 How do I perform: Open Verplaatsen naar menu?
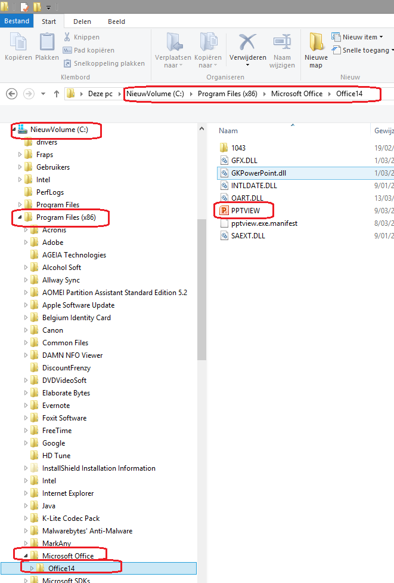[173, 50]
